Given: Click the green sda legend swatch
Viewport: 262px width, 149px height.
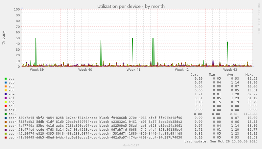Looking at the screenshot, I should coord(6,79).
